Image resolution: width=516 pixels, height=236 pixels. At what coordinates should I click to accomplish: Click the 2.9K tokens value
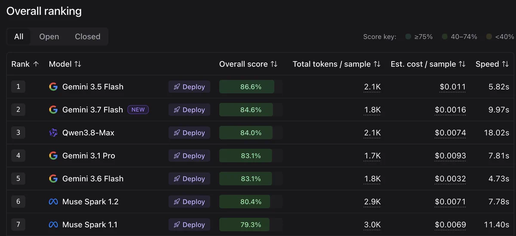click(x=372, y=202)
